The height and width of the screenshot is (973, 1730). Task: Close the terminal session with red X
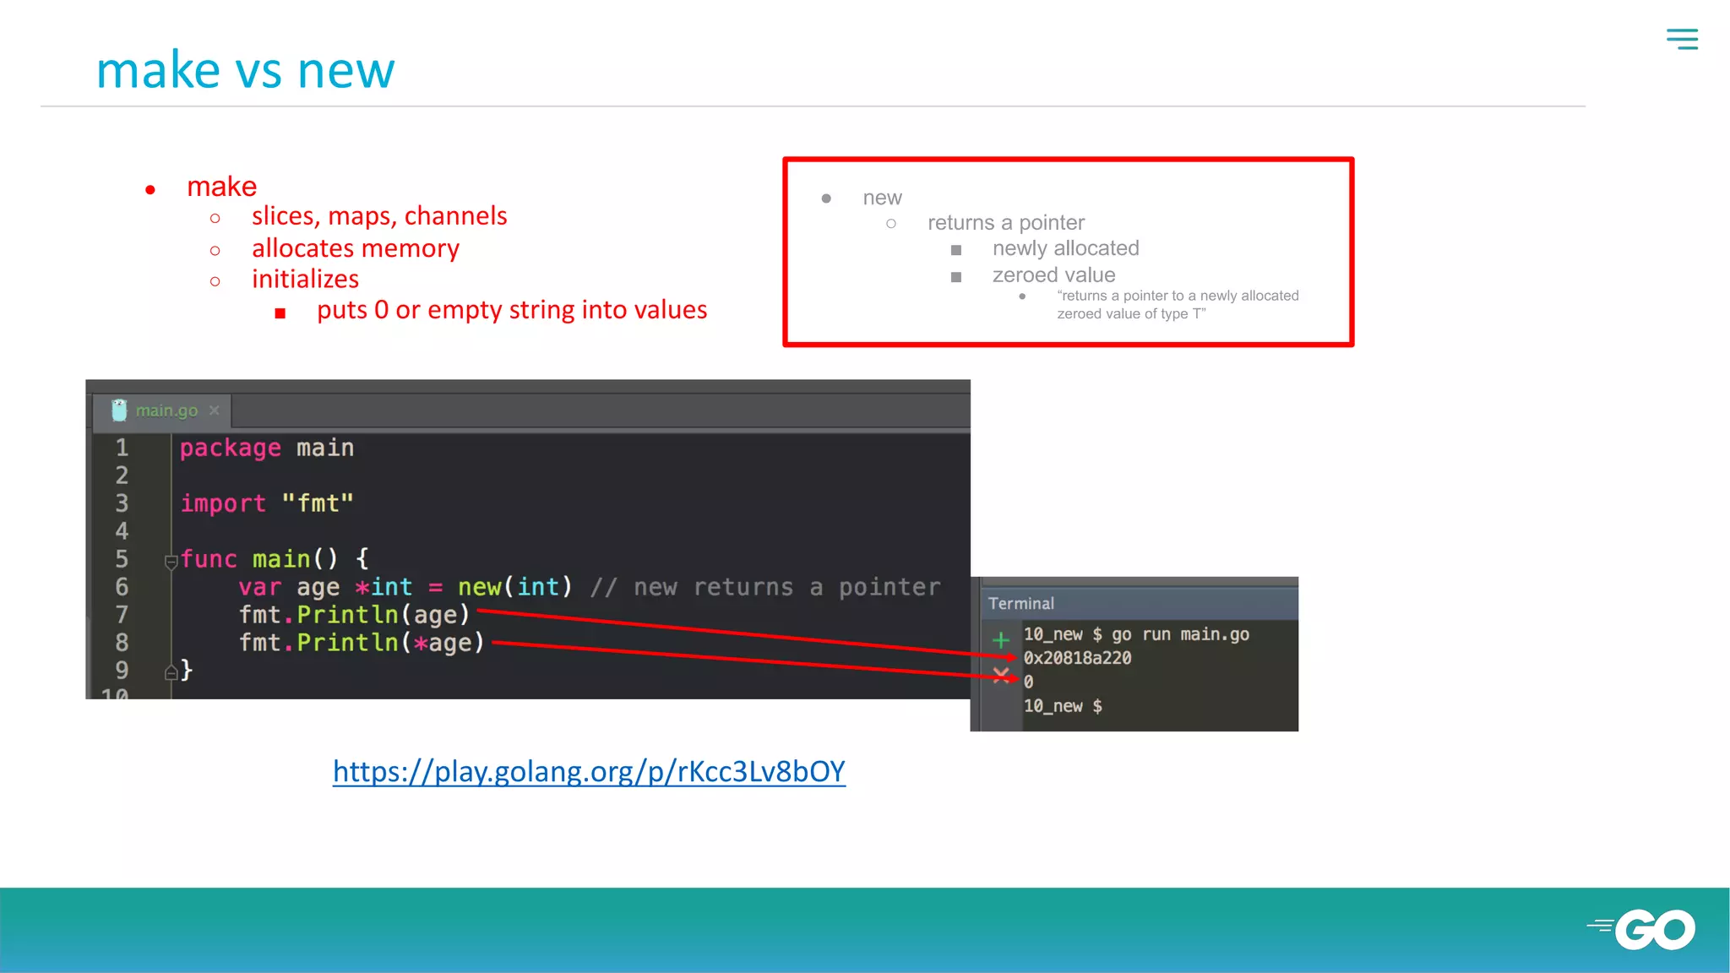pyautogui.click(x=1001, y=674)
